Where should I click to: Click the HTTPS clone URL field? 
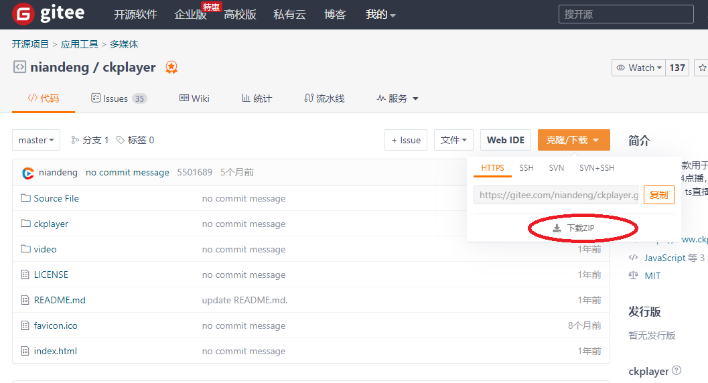(555, 195)
